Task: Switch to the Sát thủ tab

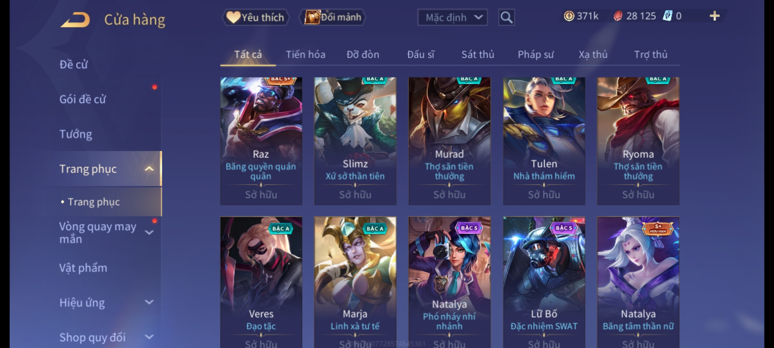Action: click(478, 54)
